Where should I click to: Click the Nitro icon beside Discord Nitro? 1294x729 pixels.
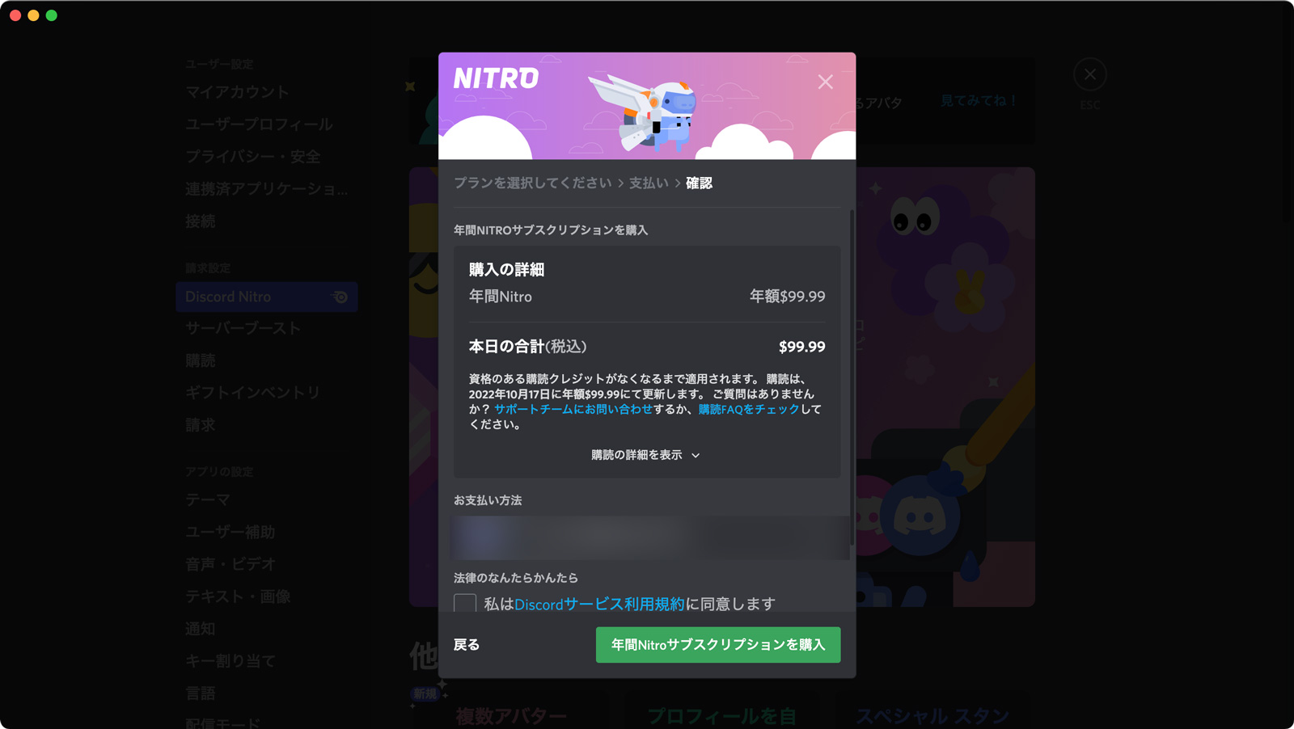[x=340, y=297]
